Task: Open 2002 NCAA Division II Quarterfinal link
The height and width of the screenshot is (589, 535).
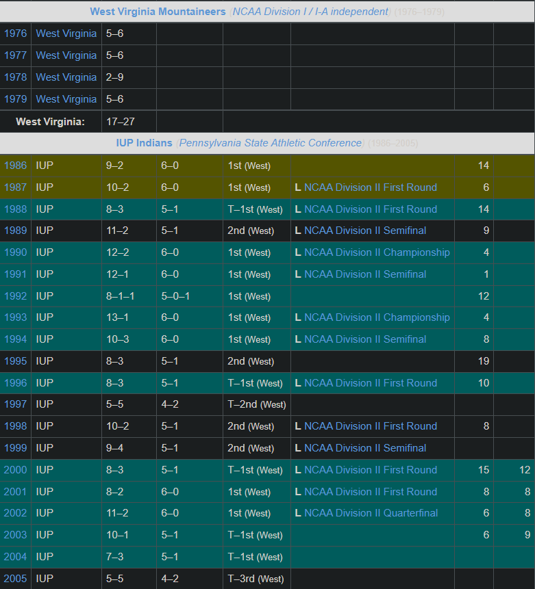Action: [371, 513]
